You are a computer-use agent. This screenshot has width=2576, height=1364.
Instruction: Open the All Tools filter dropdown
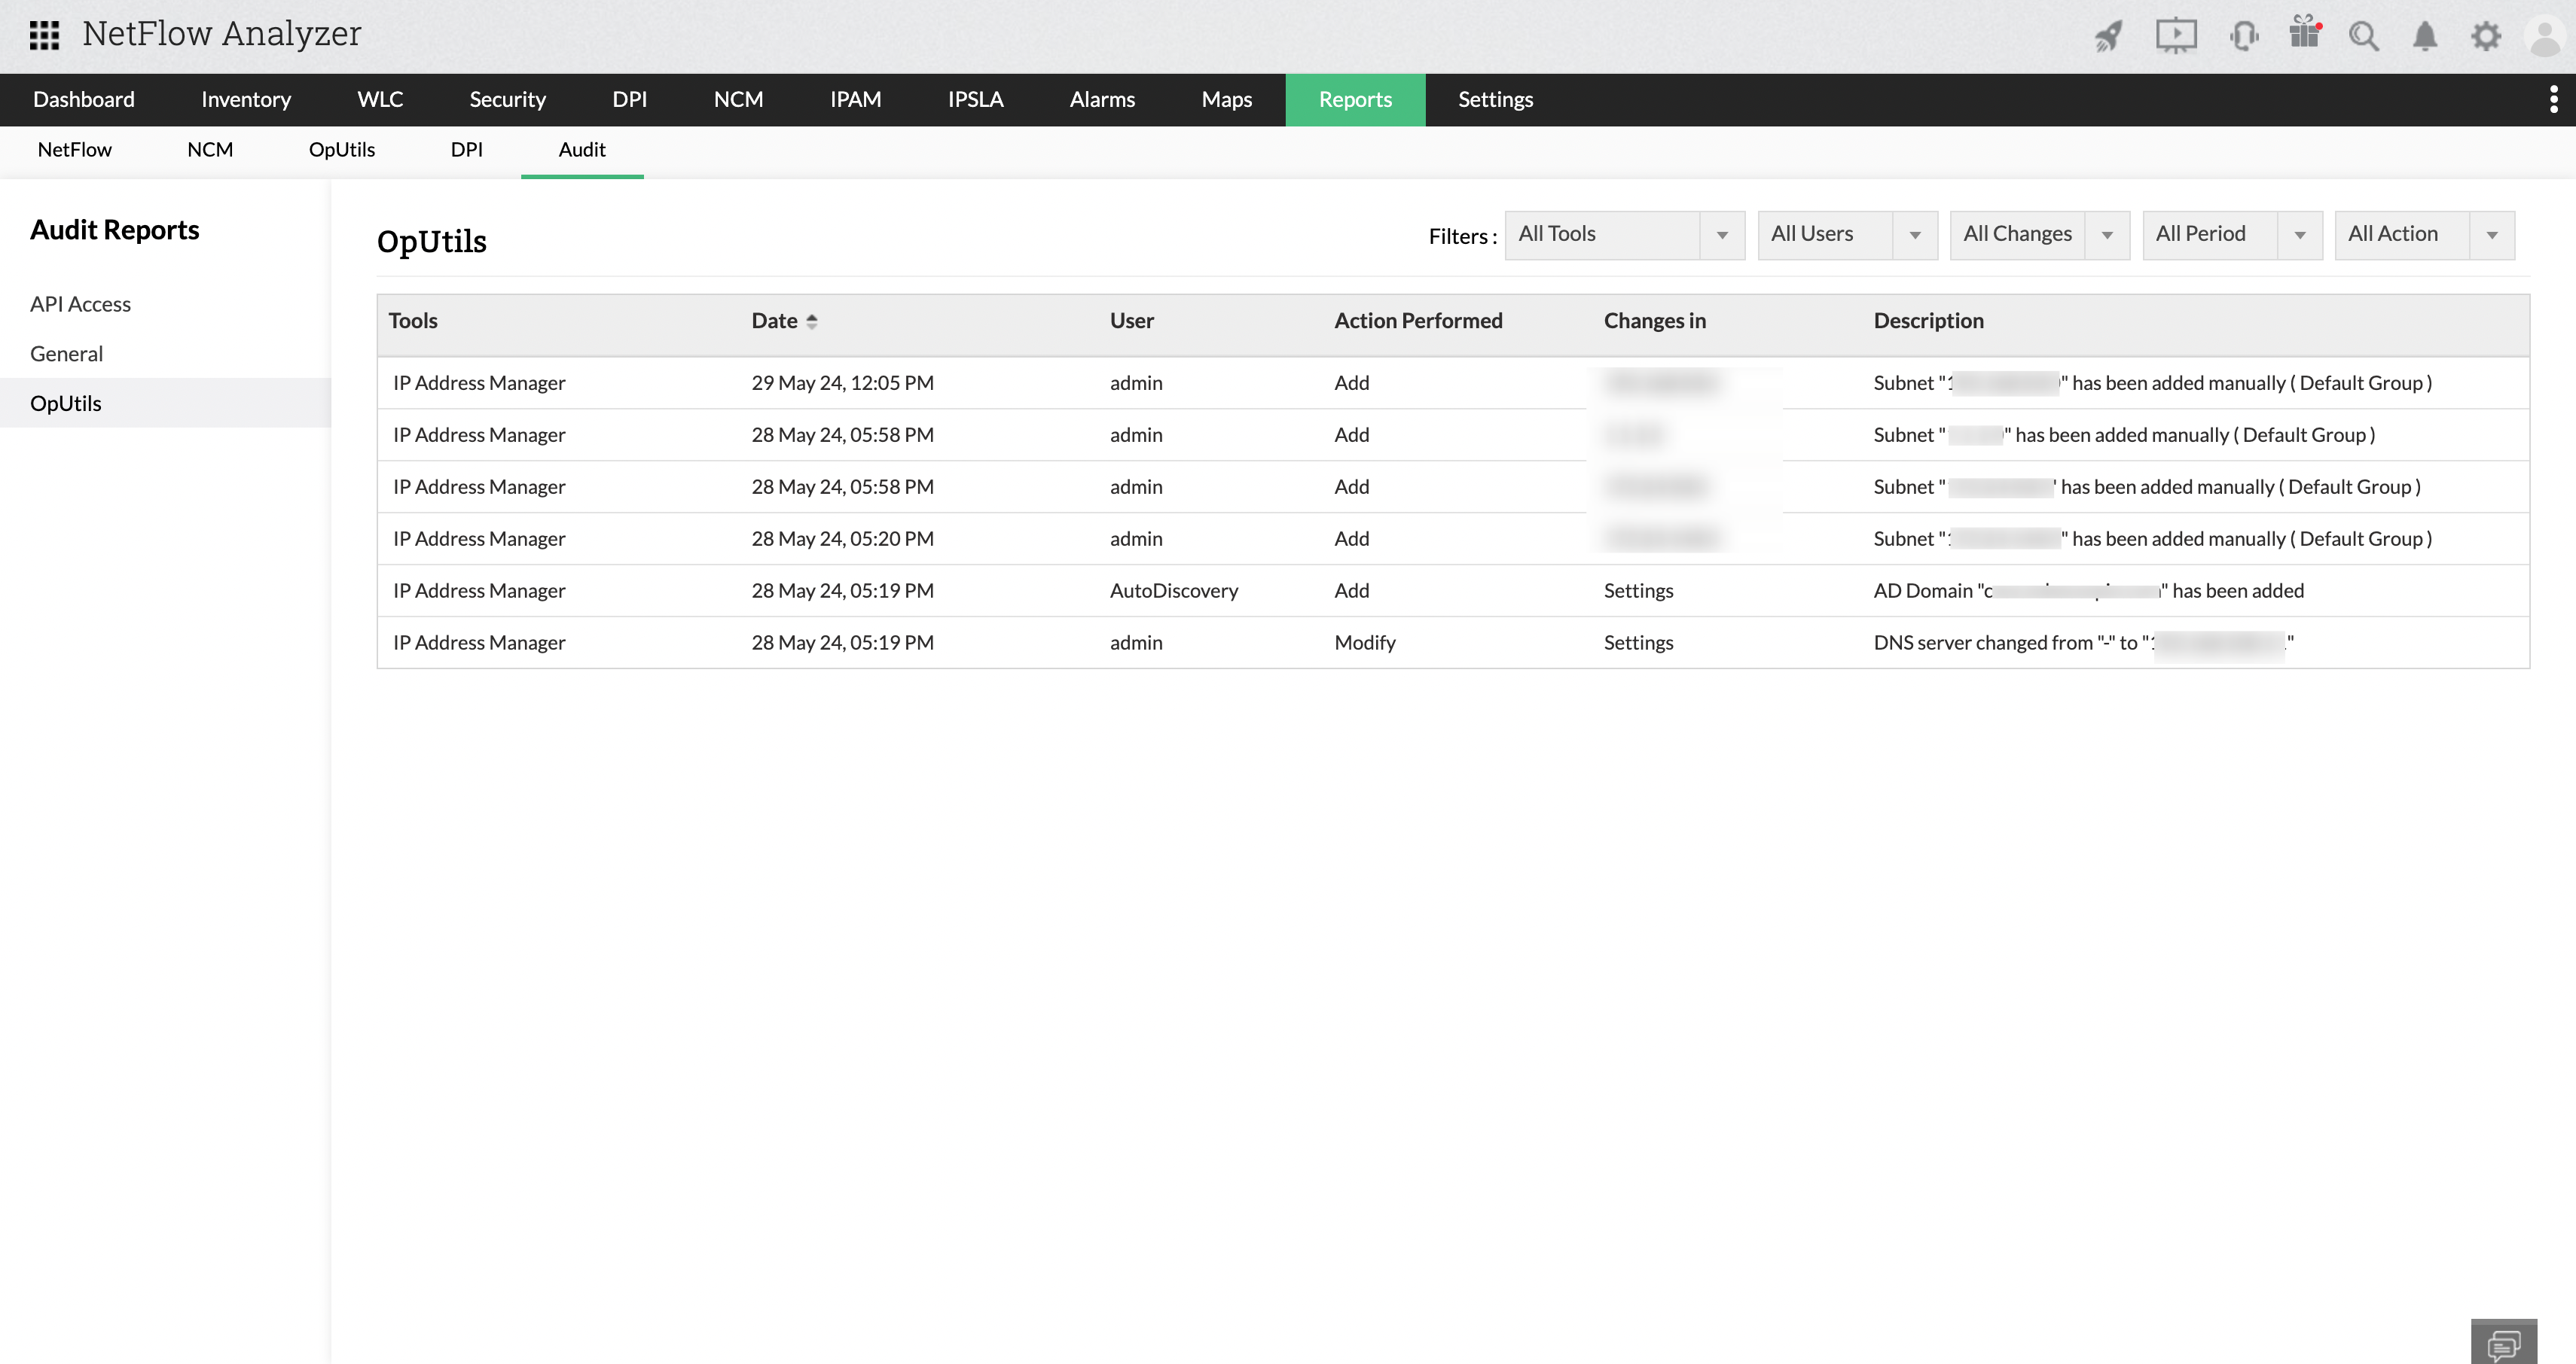(1624, 234)
